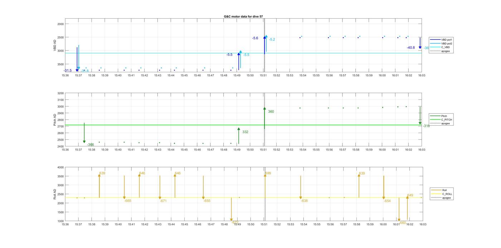Click the '646' roll label near 15:44

[177, 173]
